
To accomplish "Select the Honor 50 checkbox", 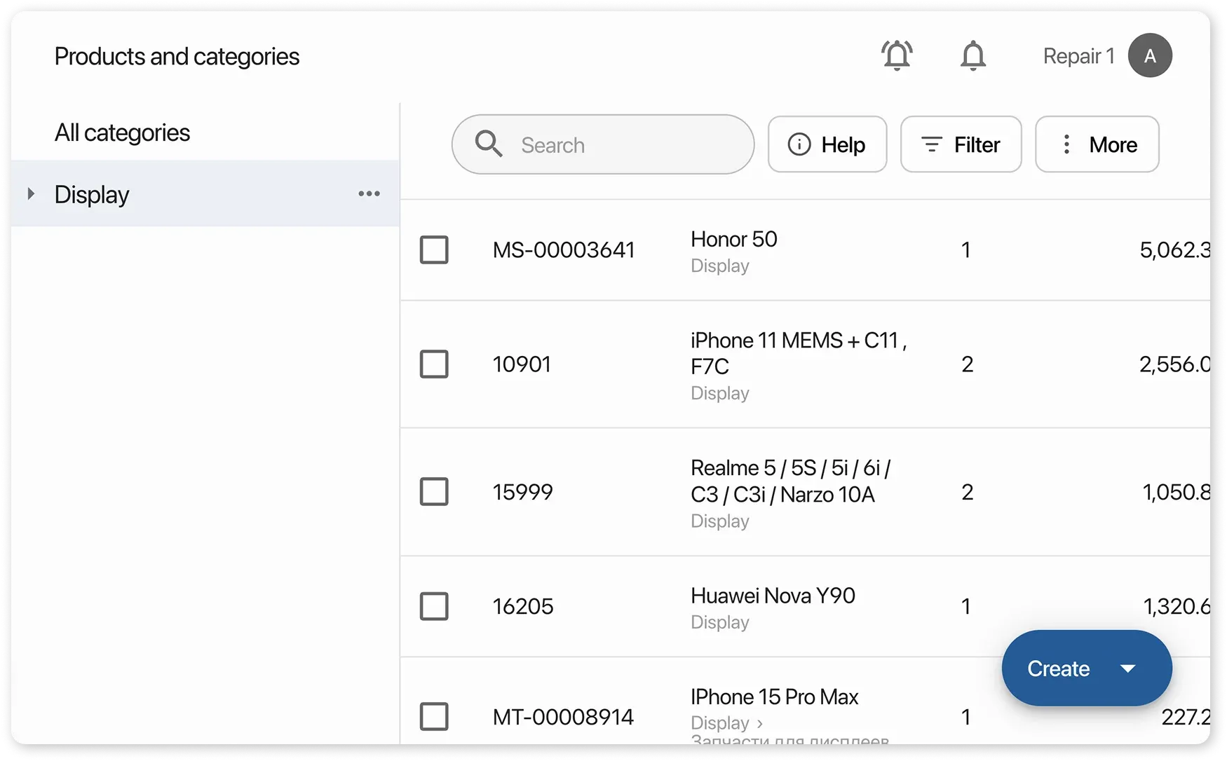I will [x=434, y=250].
